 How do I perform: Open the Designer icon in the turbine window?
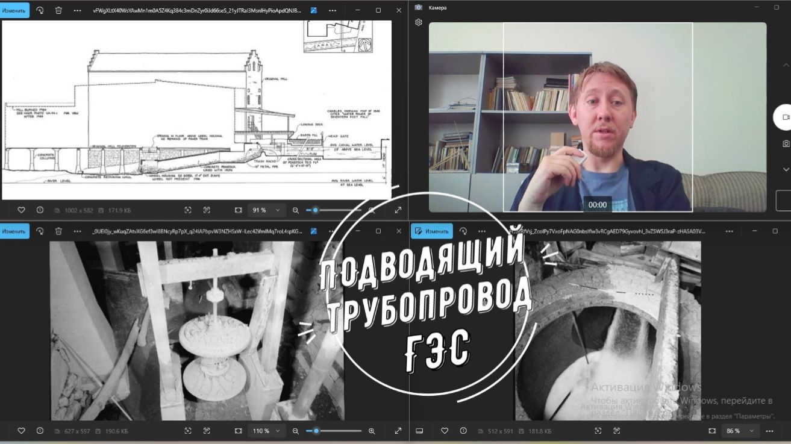[x=314, y=231]
